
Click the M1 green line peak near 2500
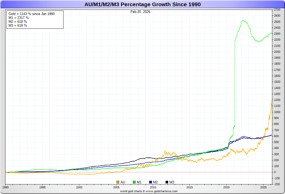243,21
